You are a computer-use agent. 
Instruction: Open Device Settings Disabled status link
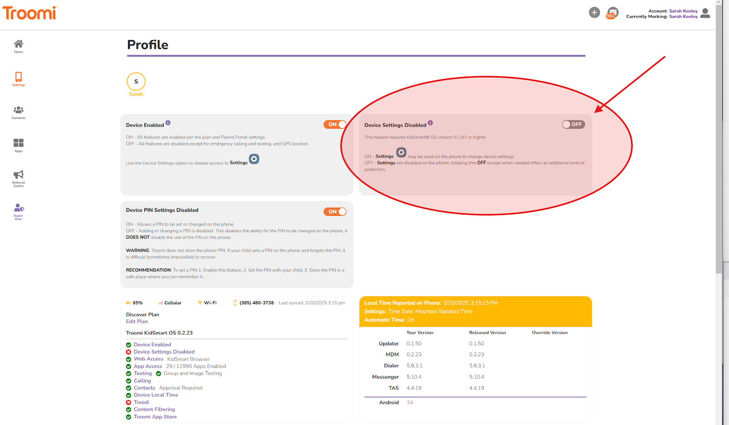(x=164, y=352)
